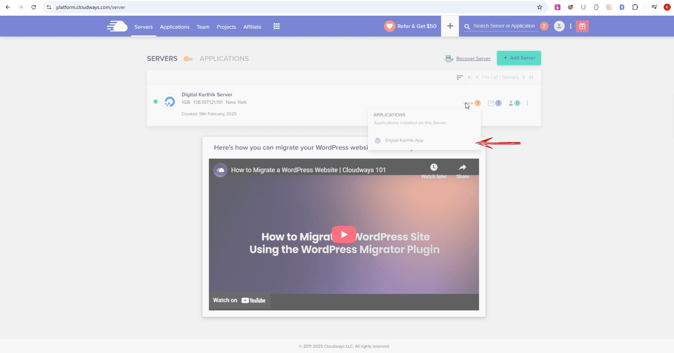Image resolution: width=674 pixels, height=353 pixels.
Task: Open Digital Karthik Server options menu
Action: pyautogui.click(x=527, y=103)
